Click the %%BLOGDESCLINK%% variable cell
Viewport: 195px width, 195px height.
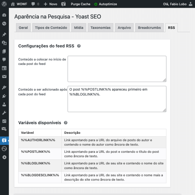click(x=40, y=177)
